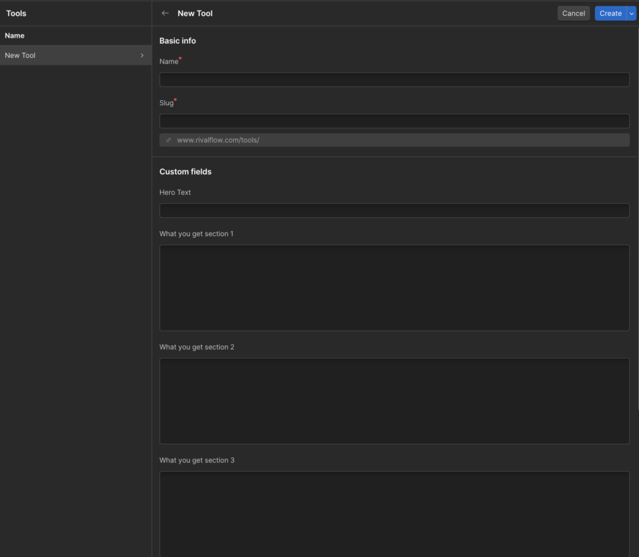Click the Custom fields section heading
The image size is (639, 557).
185,172
